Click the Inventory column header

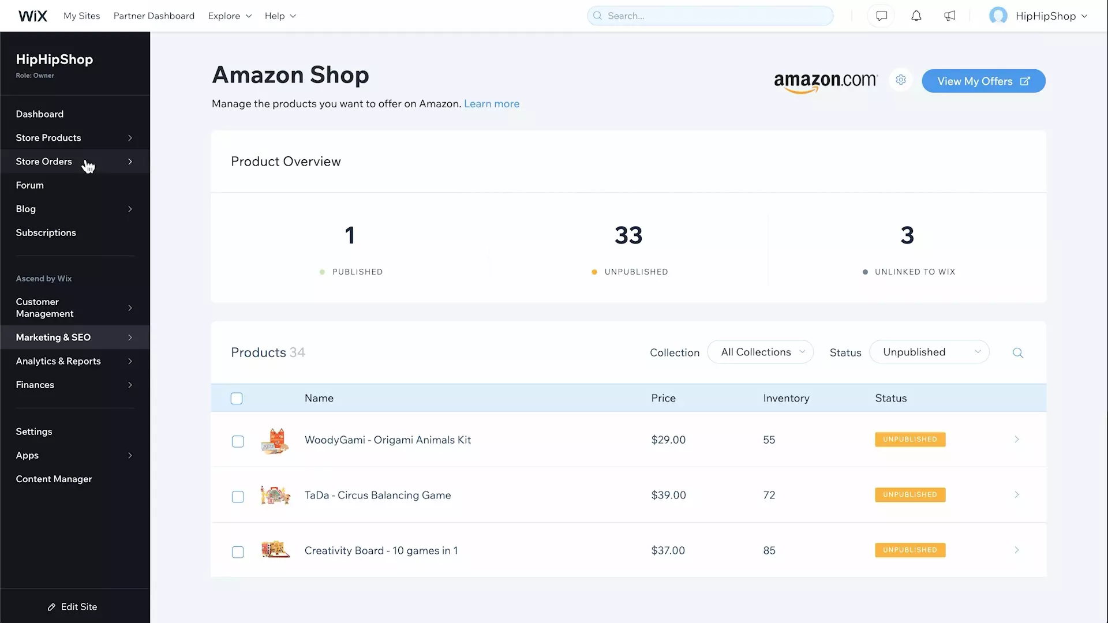click(786, 398)
